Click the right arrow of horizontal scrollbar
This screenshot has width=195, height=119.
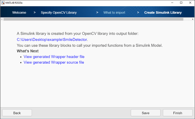click(193, 19)
